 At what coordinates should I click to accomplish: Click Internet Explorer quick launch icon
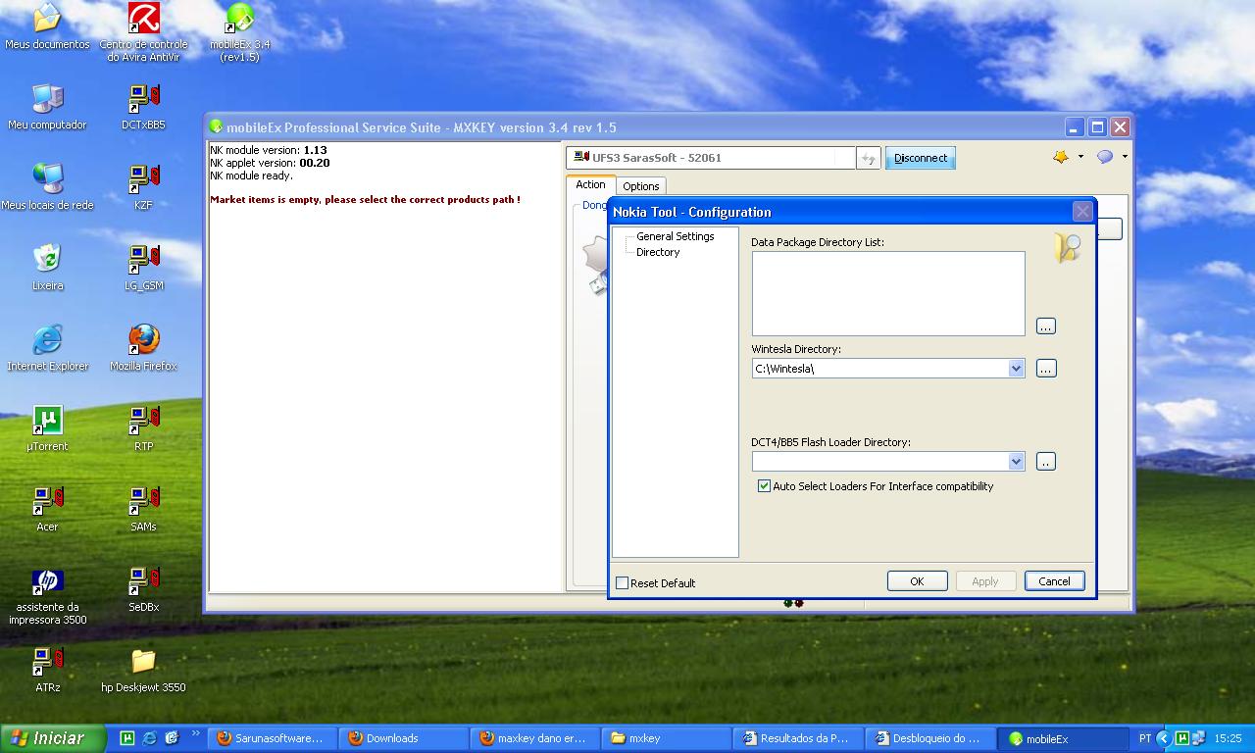click(149, 738)
